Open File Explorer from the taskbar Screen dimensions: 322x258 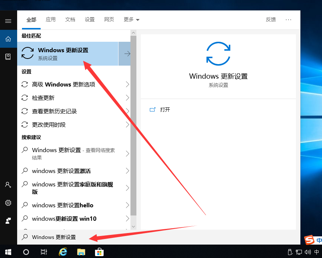coord(81,252)
